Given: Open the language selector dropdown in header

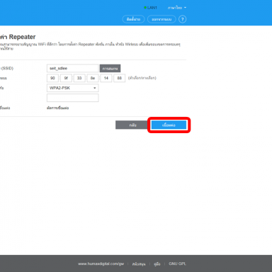Looking at the screenshot, I should 177,8.
